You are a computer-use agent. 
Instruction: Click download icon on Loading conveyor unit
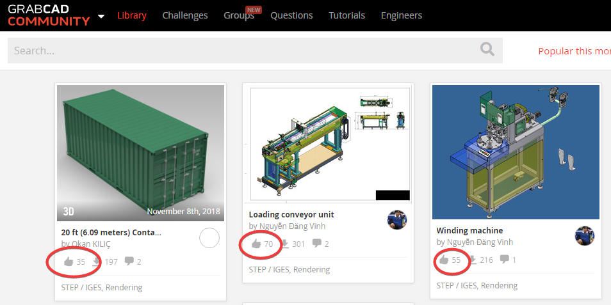click(284, 244)
